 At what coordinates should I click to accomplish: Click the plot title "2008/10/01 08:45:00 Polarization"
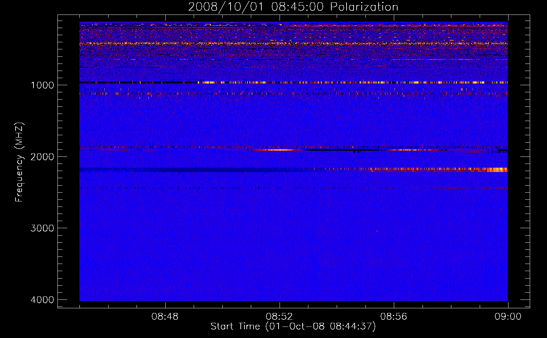[x=293, y=7]
